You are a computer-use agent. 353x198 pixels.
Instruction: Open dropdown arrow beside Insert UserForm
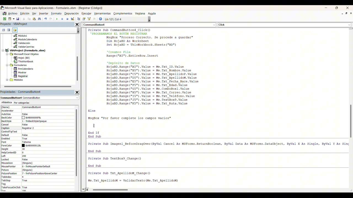(14, 19)
